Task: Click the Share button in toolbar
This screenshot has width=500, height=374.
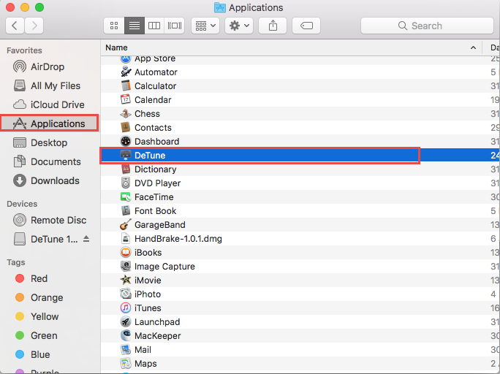Action: 273,26
